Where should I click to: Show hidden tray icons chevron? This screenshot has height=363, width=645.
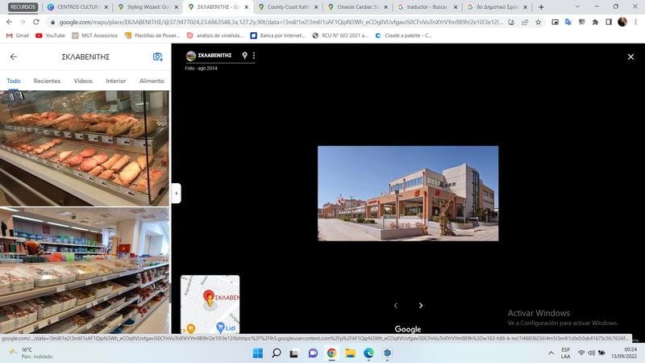click(551, 353)
